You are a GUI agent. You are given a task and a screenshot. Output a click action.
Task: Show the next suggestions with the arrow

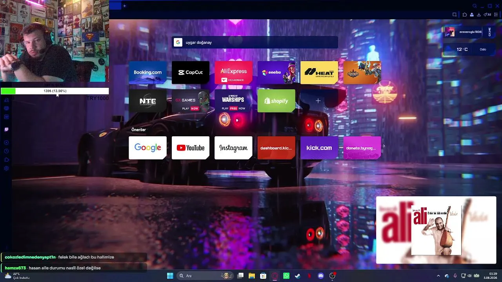pyautogui.click(x=384, y=146)
